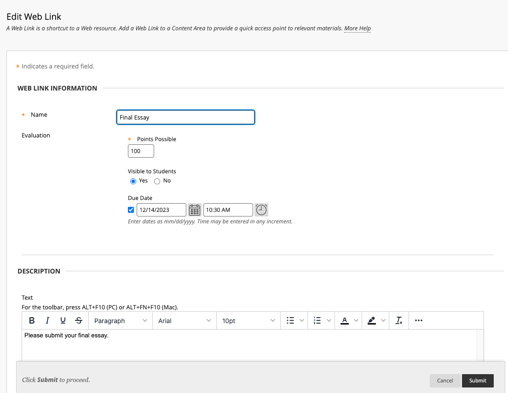Click the 'Edit Web Link' page title
508x393 pixels.
coord(34,17)
